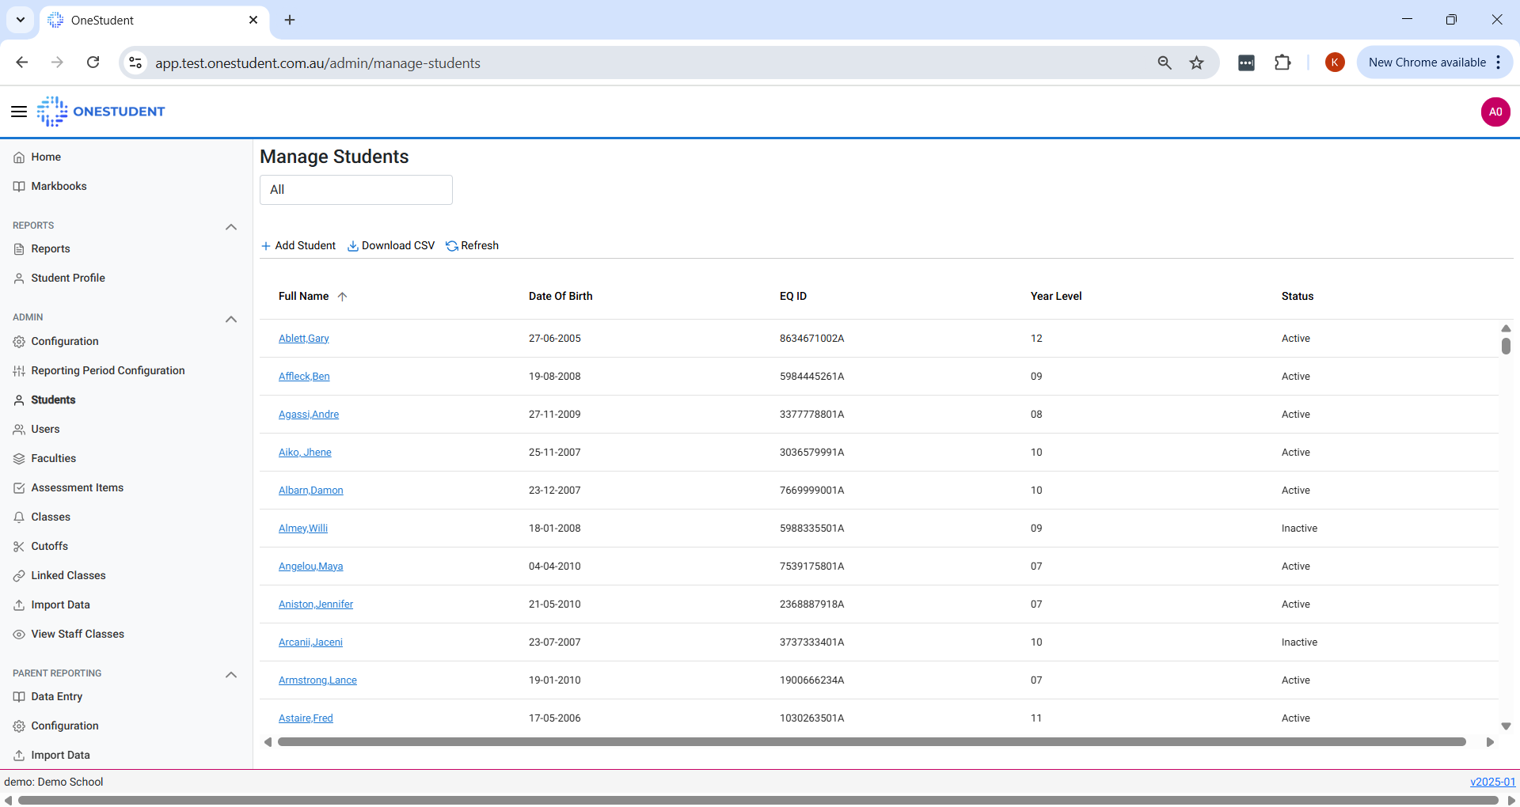This screenshot has height=807, width=1520.
Task: Go to Markbooks in the sidebar
Action: pos(59,187)
